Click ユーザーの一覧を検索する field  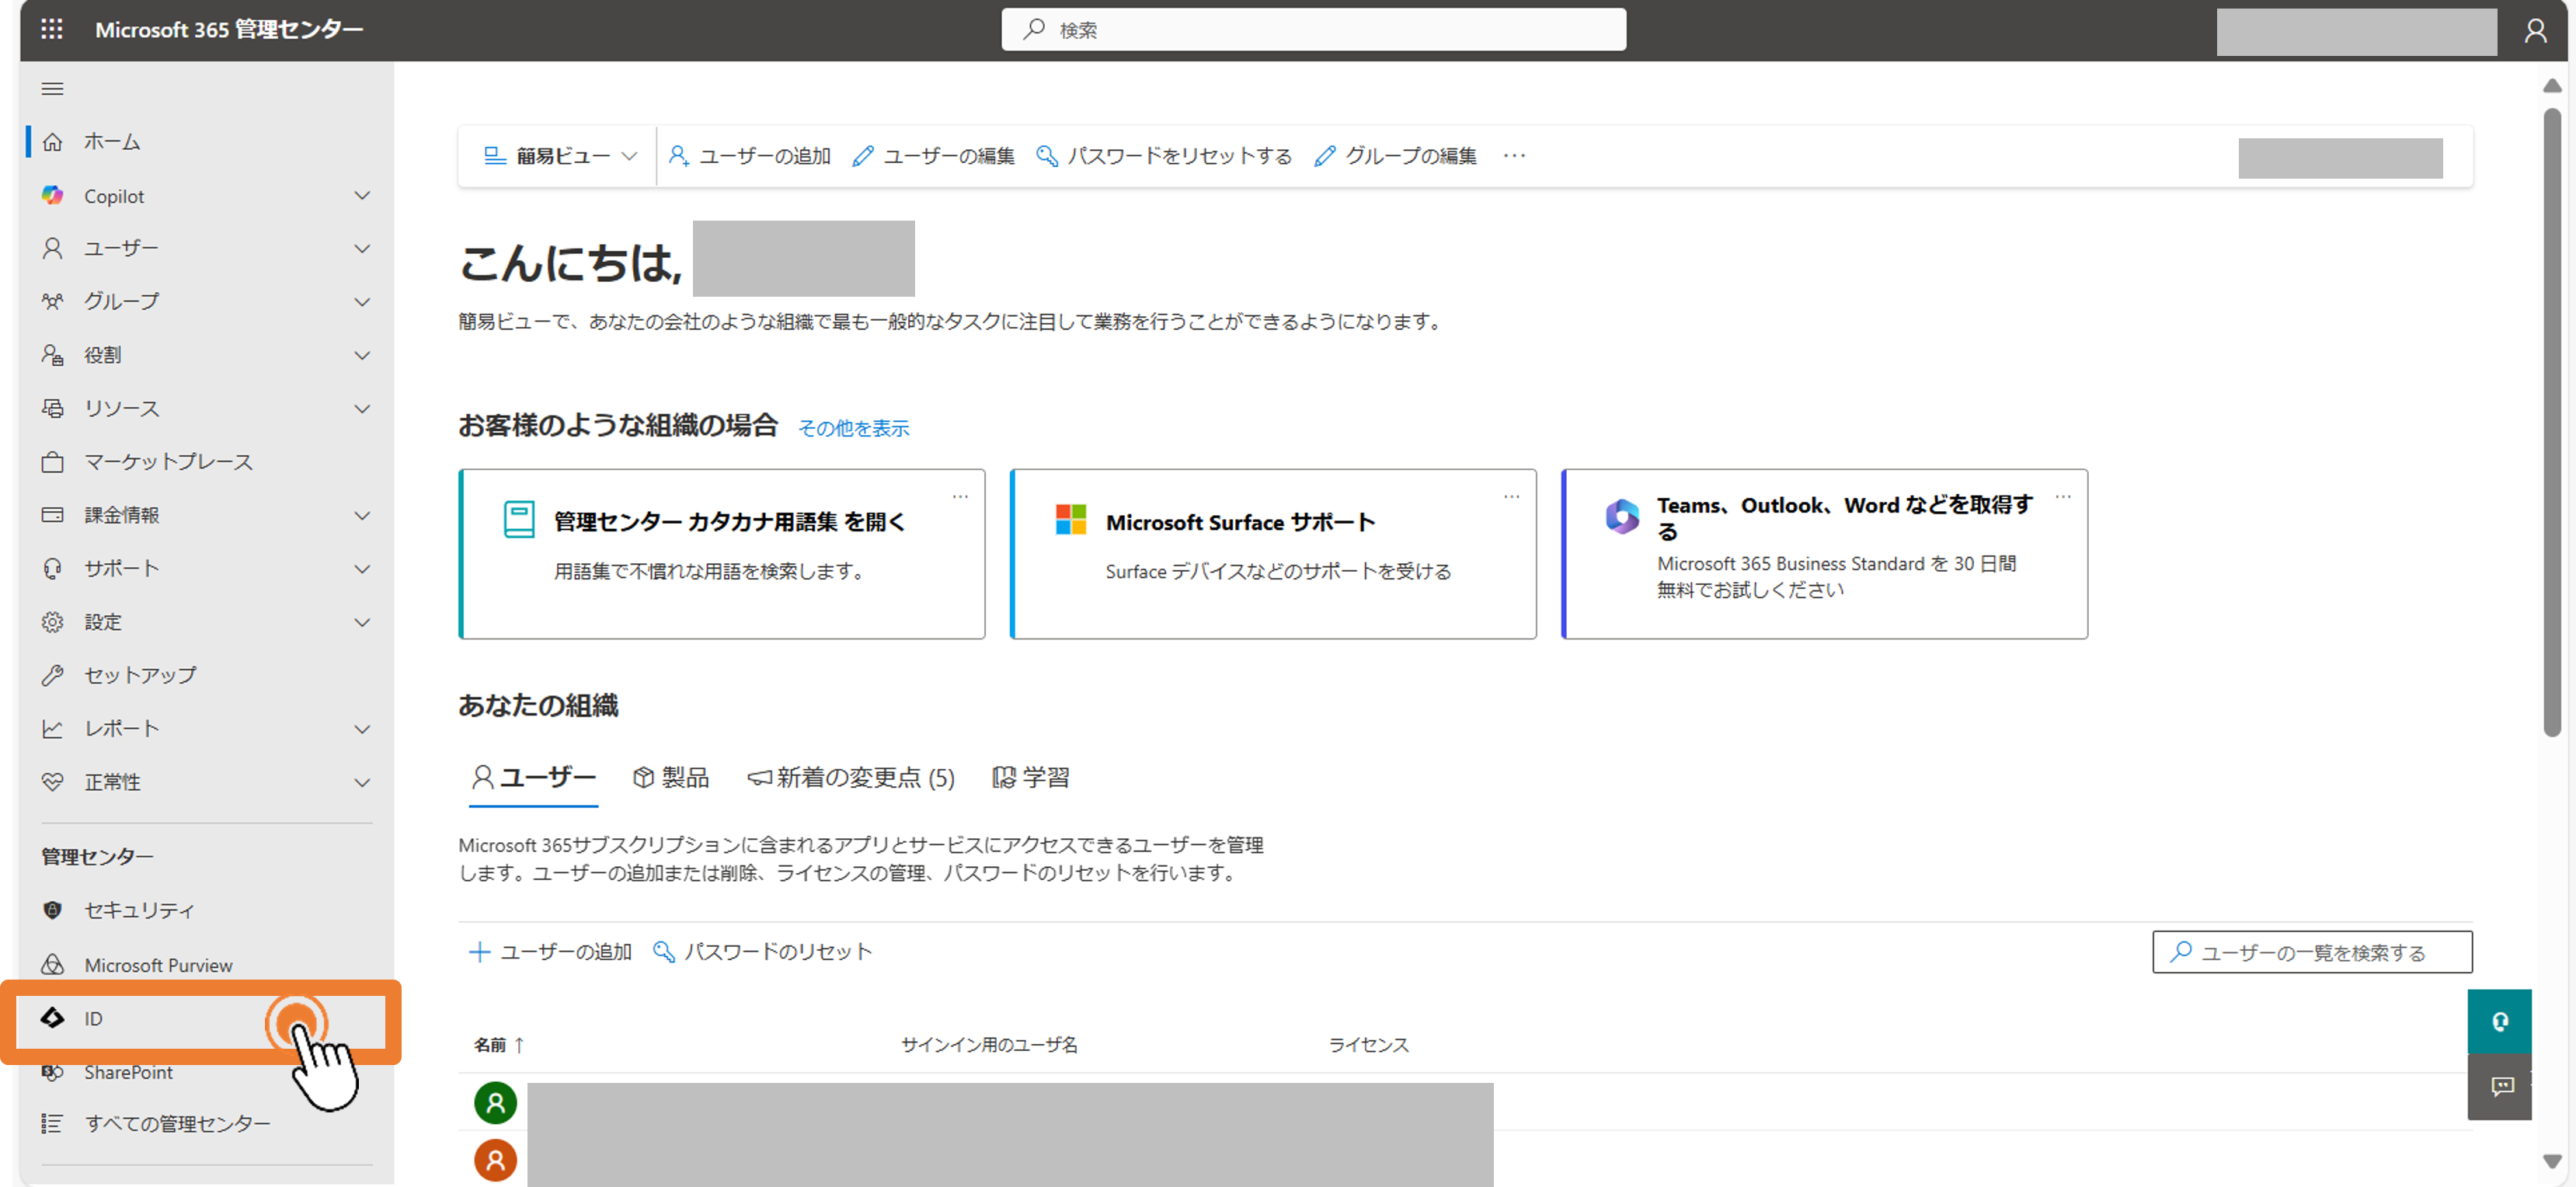pos(2311,952)
